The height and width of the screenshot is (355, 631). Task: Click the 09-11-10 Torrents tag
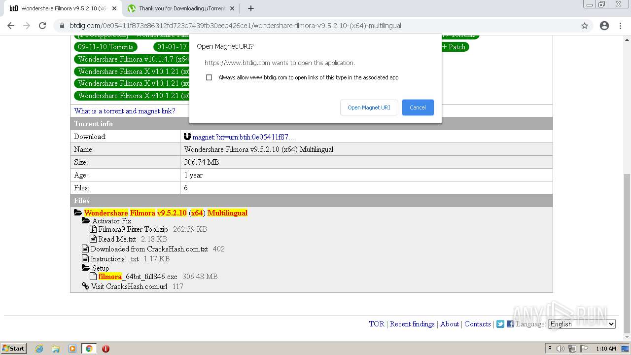click(x=106, y=47)
